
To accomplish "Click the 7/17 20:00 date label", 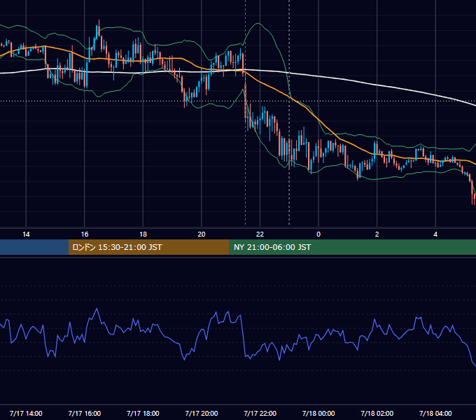I will pyautogui.click(x=202, y=413).
